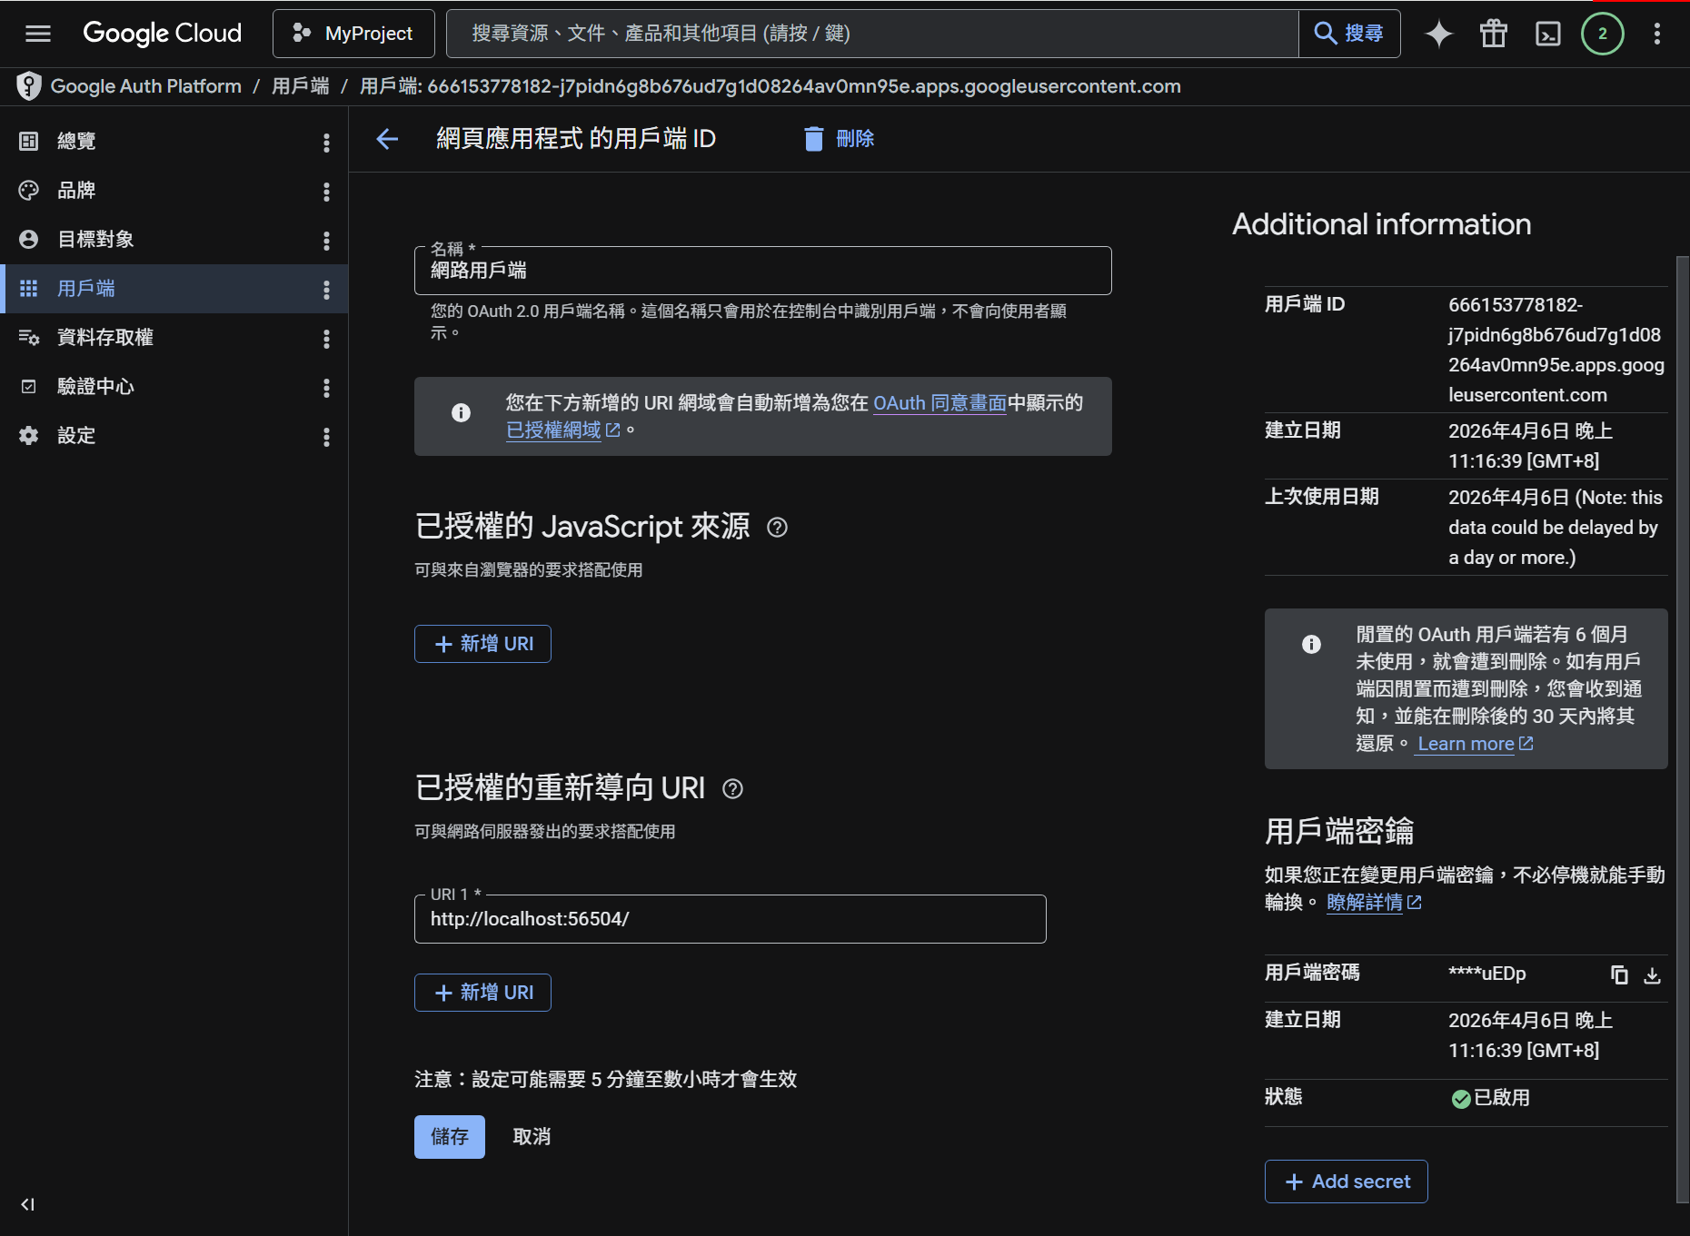The height and width of the screenshot is (1236, 1690).
Task: Open the Gemini assistant icon
Action: tap(1438, 34)
